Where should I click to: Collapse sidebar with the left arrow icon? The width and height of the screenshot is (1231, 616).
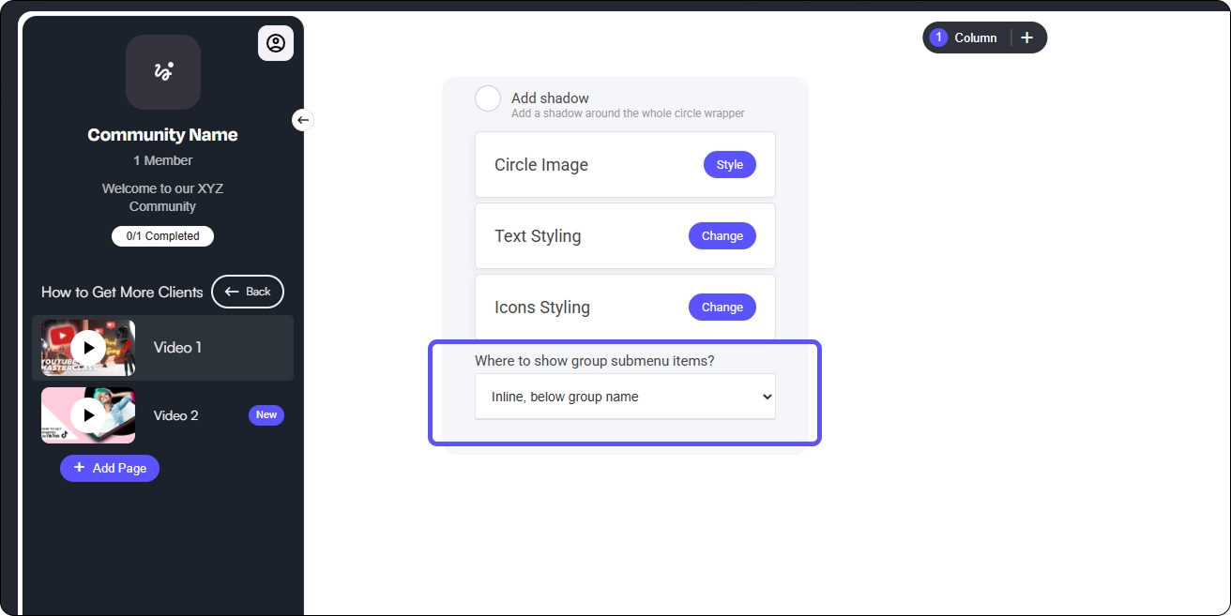coord(302,120)
